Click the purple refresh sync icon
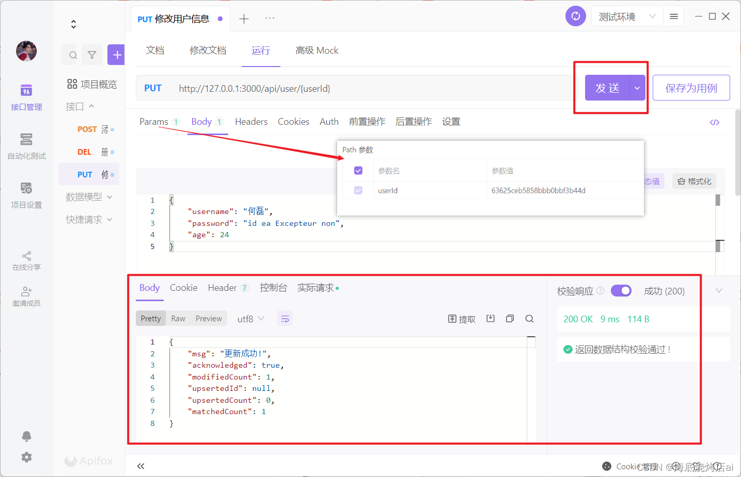This screenshot has height=477, width=741. tap(576, 16)
